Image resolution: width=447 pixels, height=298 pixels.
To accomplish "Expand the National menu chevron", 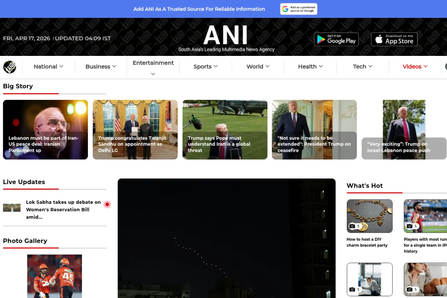I will coord(61,66).
